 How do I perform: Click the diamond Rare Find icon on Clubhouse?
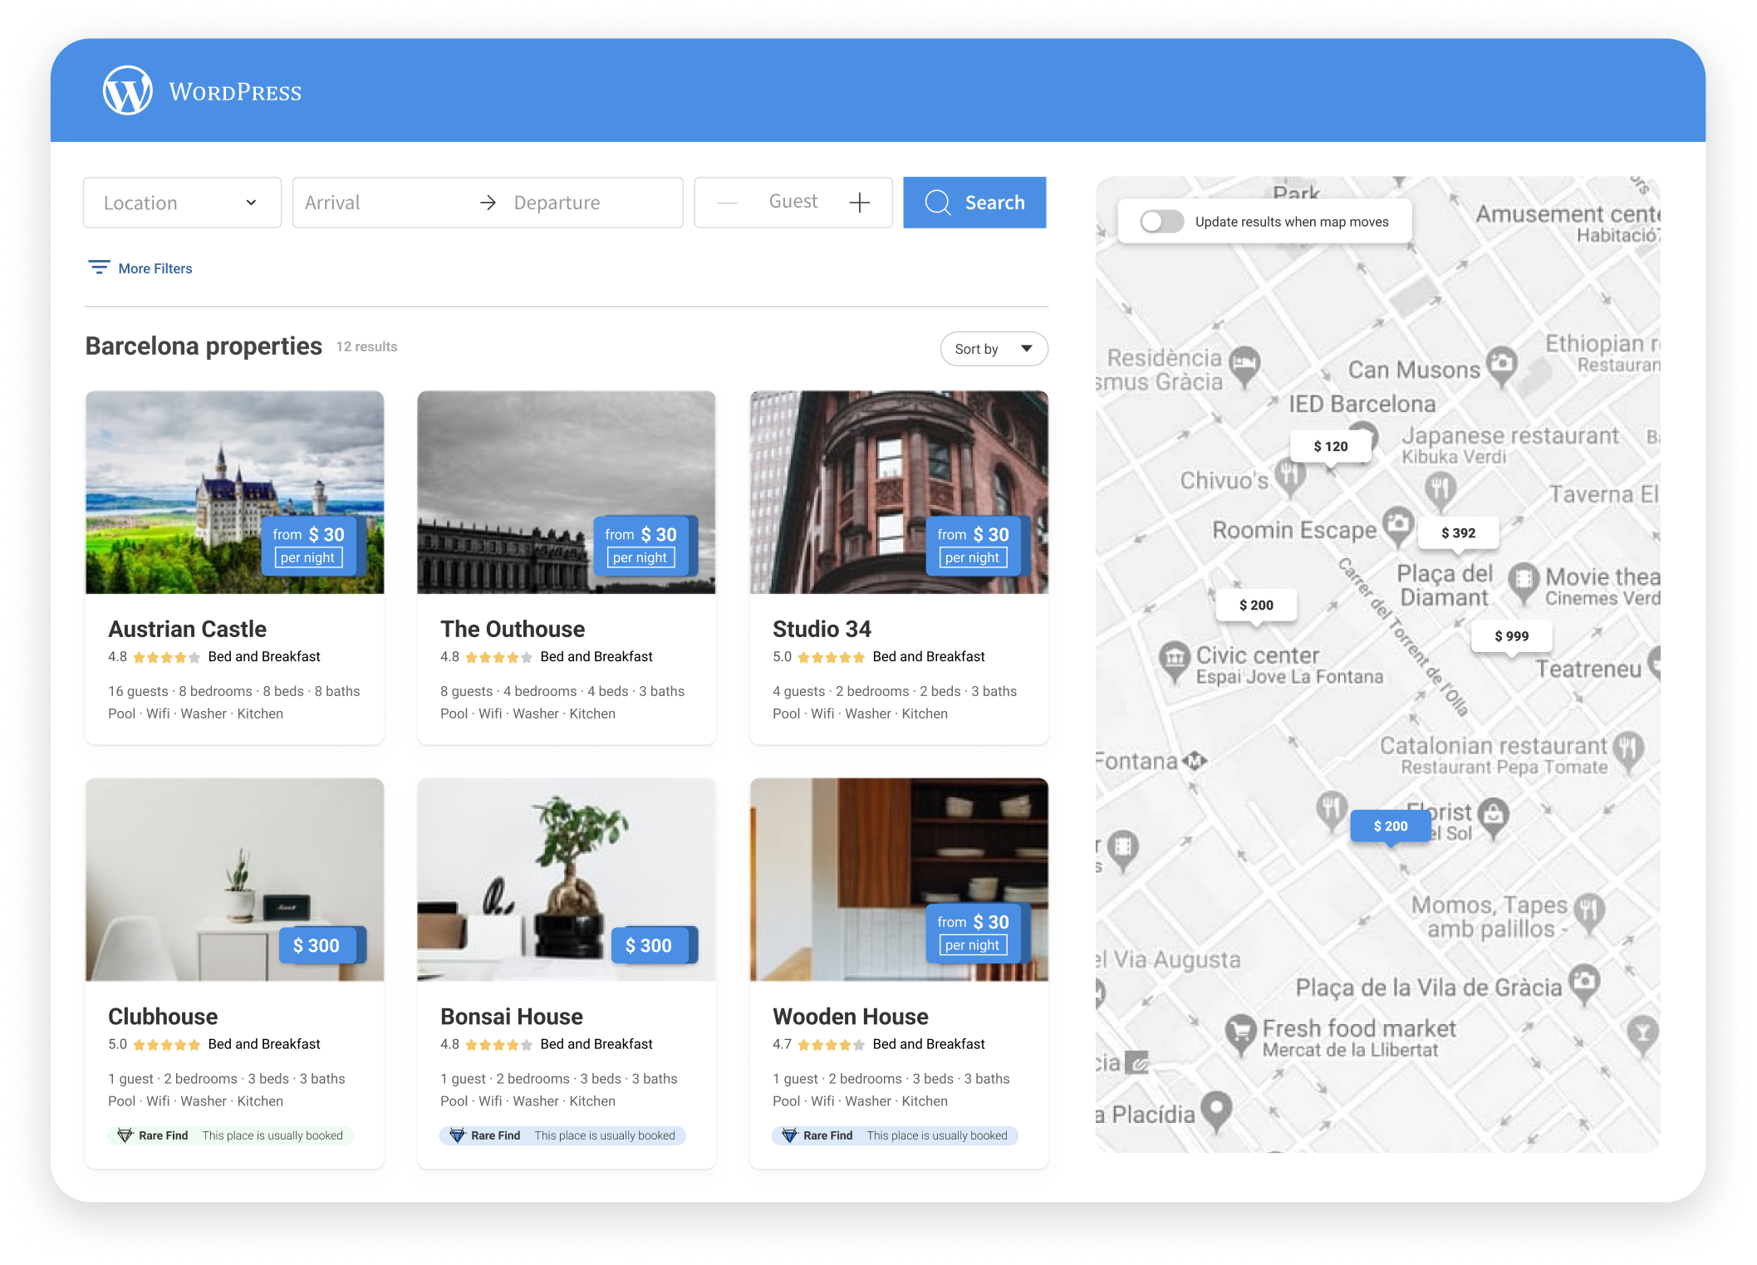[125, 1135]
